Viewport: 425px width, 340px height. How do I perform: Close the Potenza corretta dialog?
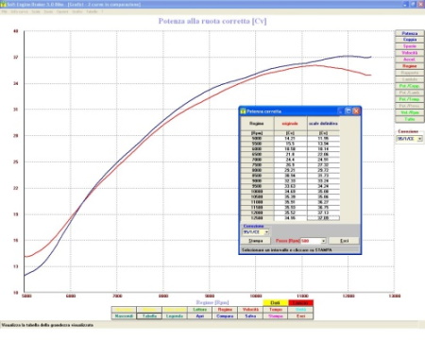click(x=356, y=111)
